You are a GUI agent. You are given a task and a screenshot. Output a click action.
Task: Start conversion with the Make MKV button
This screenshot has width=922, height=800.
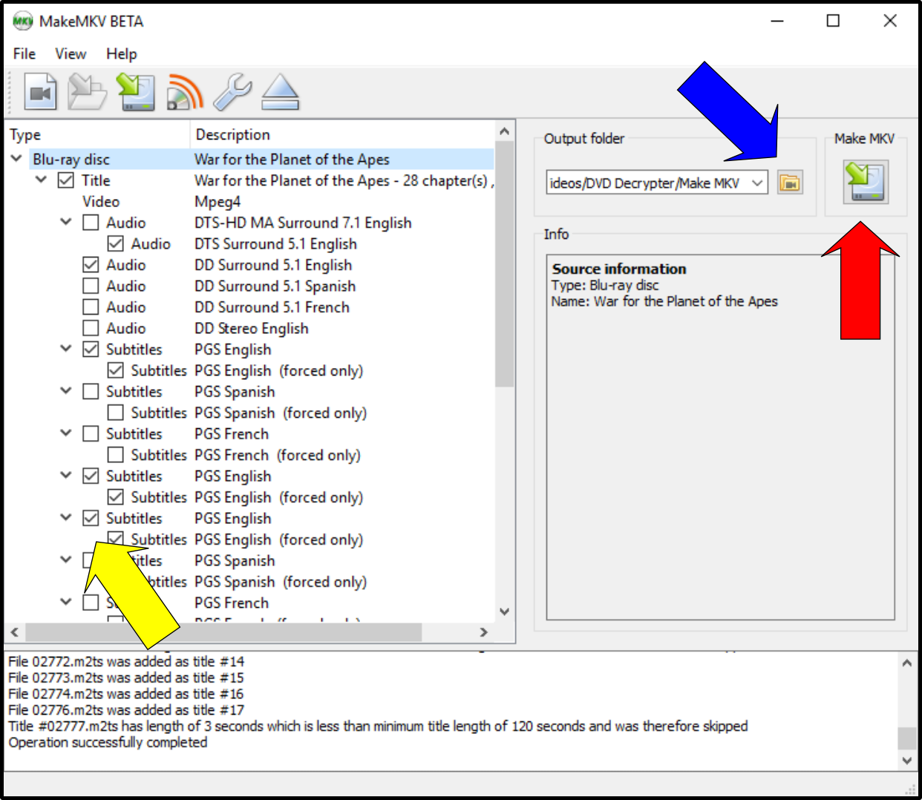(866, 182)
